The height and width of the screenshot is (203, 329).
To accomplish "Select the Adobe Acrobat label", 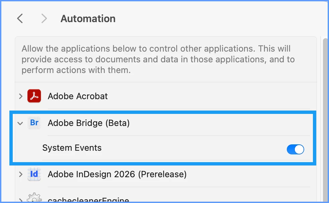I will [x=78, y=96].
